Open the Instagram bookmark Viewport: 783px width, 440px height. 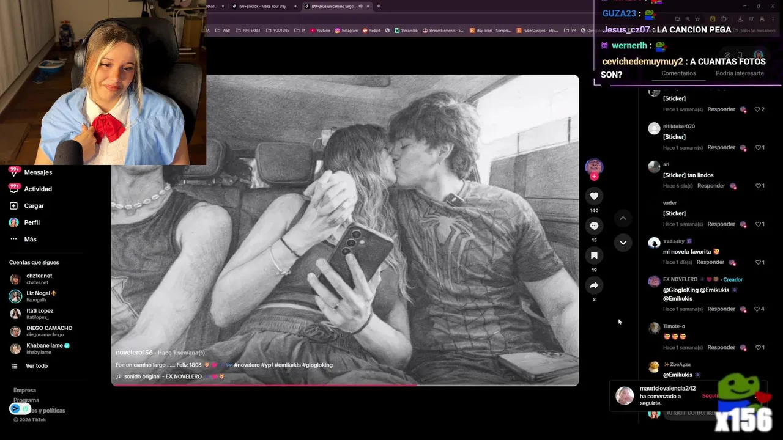(x=346, y=30)
